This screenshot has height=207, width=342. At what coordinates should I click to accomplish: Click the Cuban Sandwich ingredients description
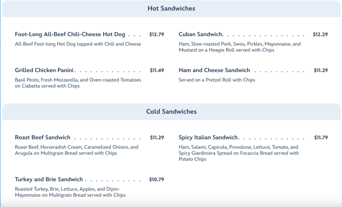tap(239, 47)
